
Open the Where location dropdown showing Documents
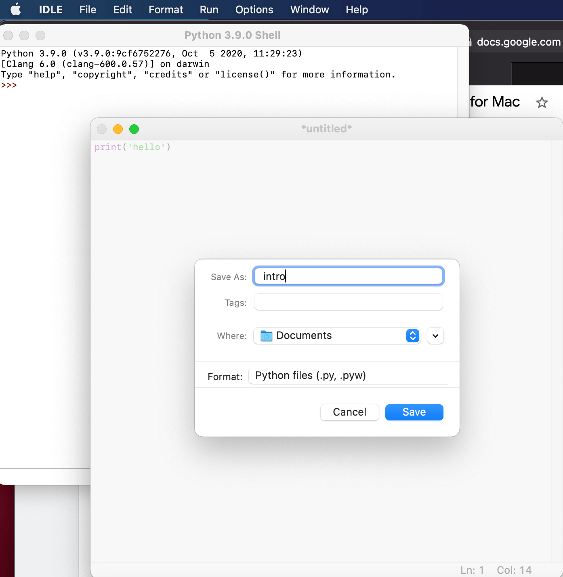point(337,336)
